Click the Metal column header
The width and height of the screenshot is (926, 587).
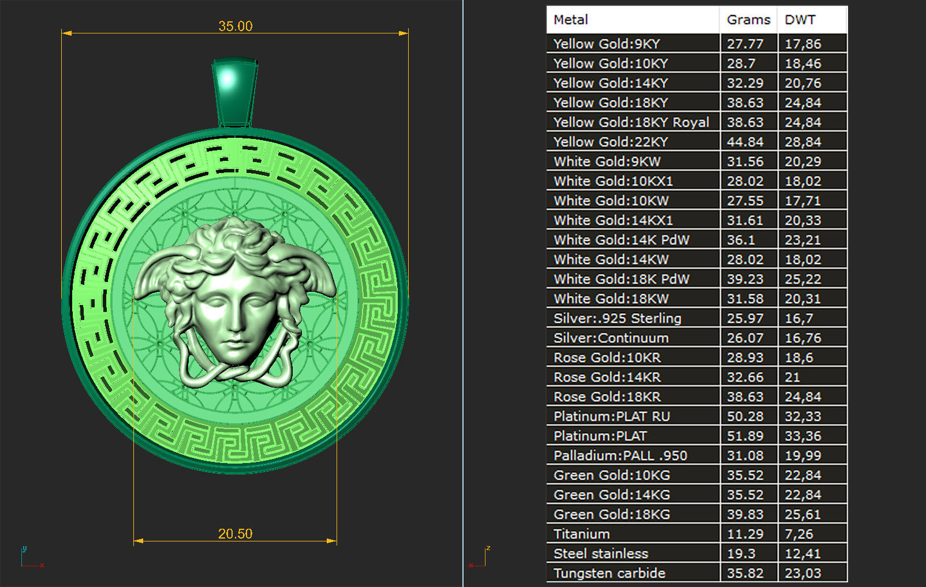[633, 20]
